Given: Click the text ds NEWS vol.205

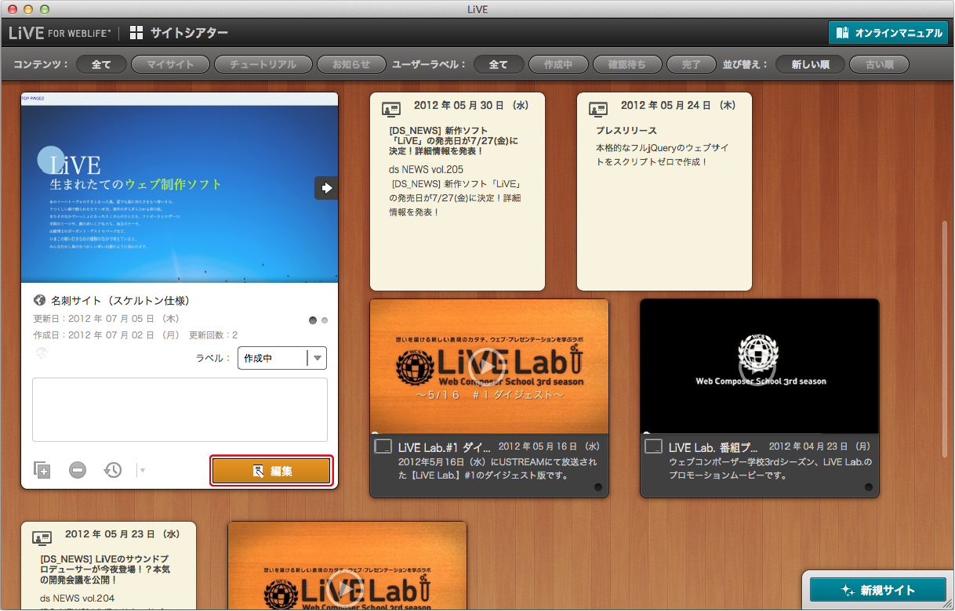Looking at the screenshot, I should pyautogui.click(x=426, y=169).
